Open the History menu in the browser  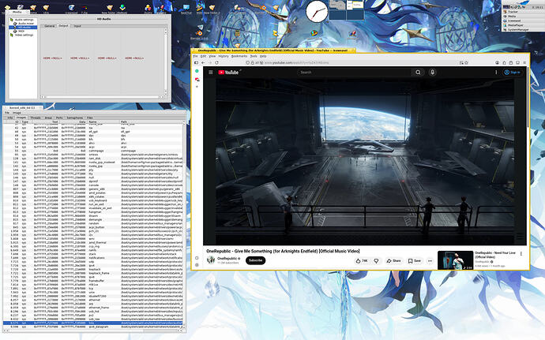224,56
